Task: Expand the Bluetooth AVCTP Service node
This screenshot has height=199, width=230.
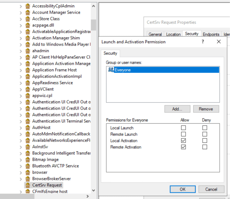Action: click(x=21, y=166)
